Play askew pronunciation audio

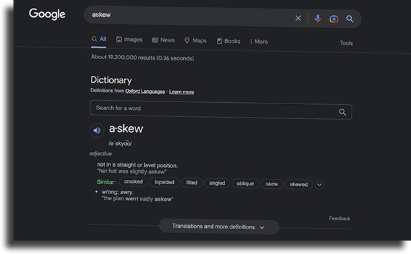97,130
